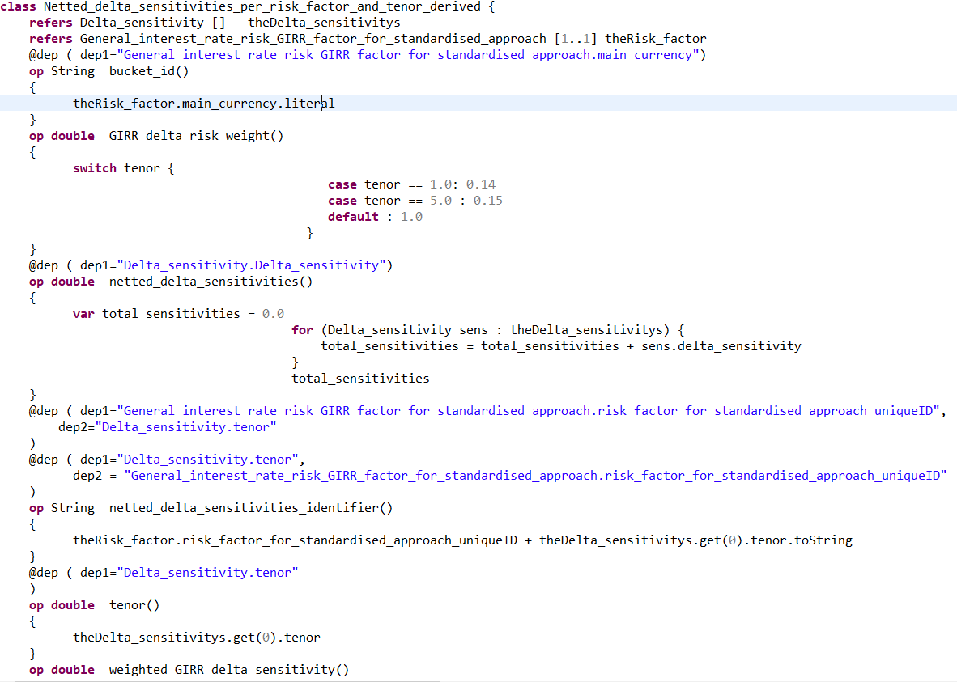Click the [1..1] multiplicity annotation
This screenshot has height=682, width=957.
pyautogui.click(x=576, y=38)
